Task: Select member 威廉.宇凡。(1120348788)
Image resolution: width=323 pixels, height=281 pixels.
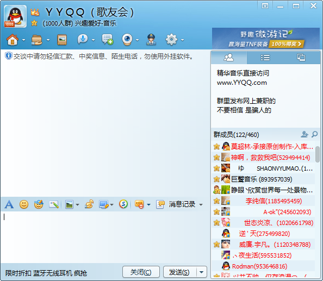Action: (263, 245)
